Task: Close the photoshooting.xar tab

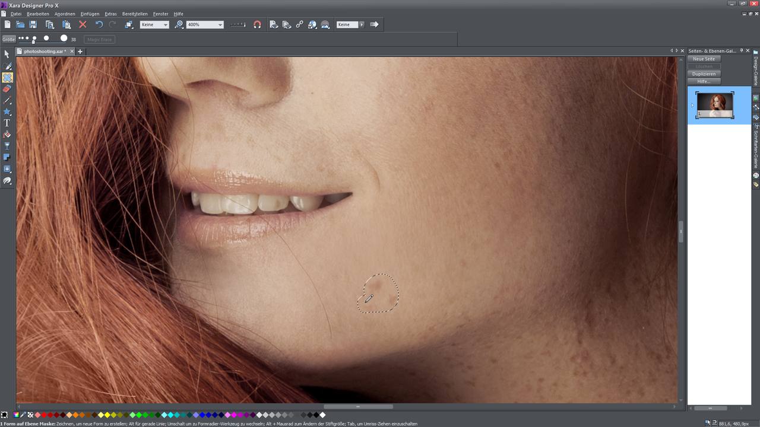Action: [72, 52]
